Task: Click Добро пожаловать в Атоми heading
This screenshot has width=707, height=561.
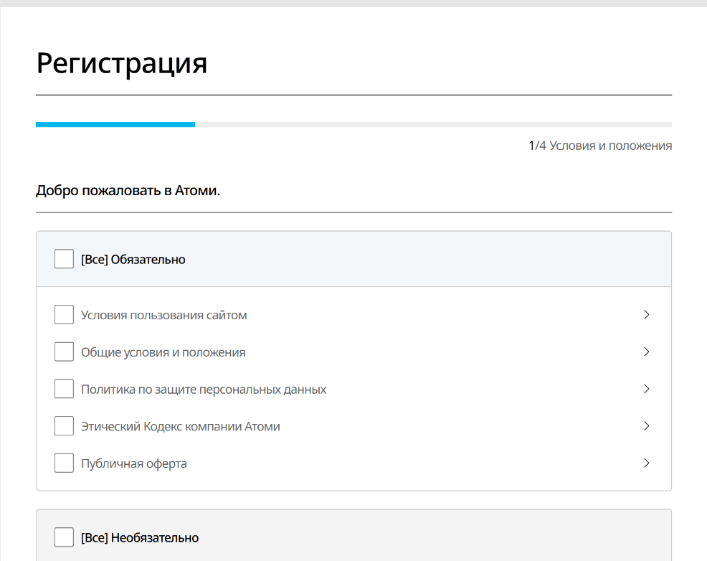Action: [128, 191]
